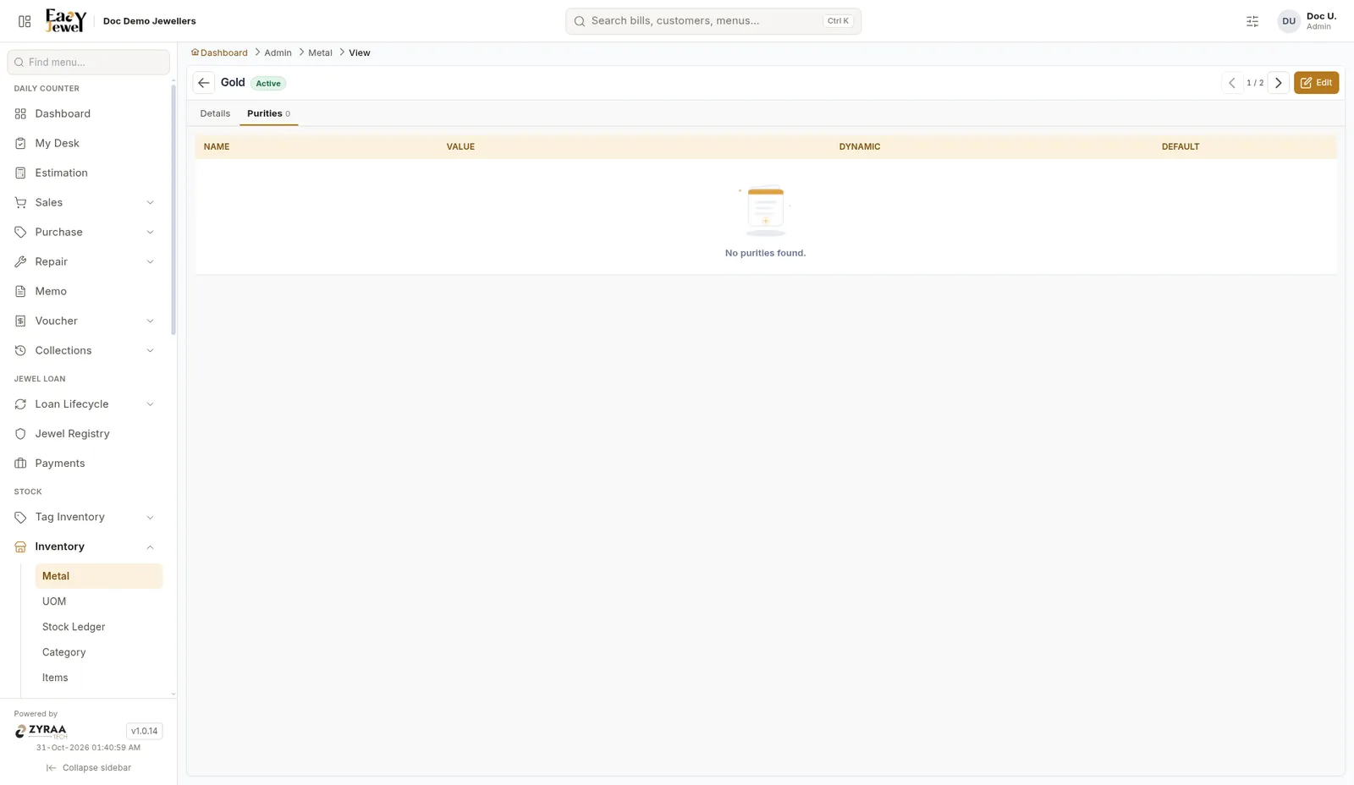Click the Memo document icon
This screenshot has height=785, width=1354.
point(20,291)
